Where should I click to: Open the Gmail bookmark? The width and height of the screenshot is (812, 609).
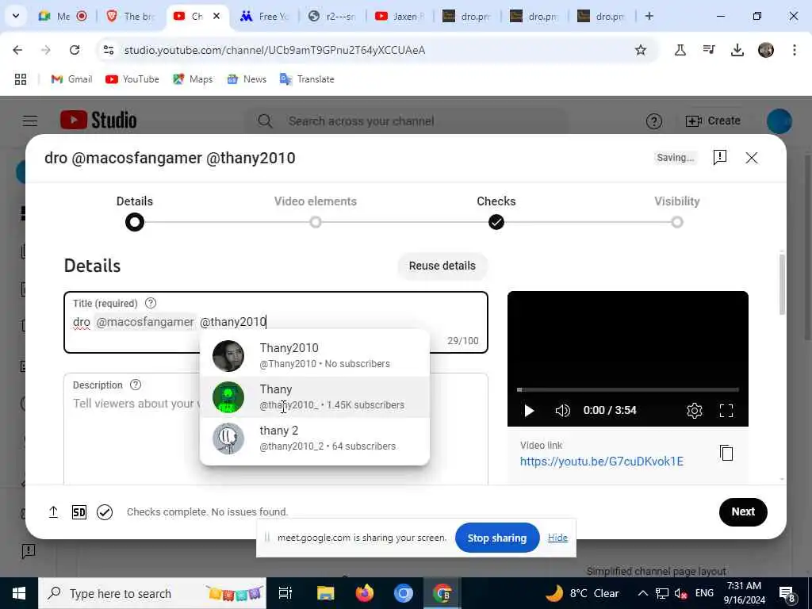[x=71, y=79]
